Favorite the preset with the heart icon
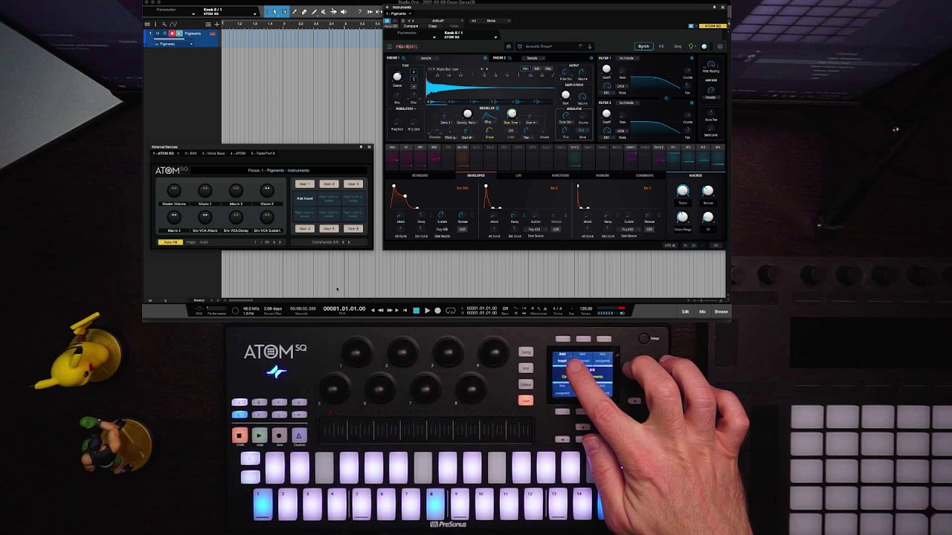Viewport: 952px width, 535px height. (x=520, y=47)
